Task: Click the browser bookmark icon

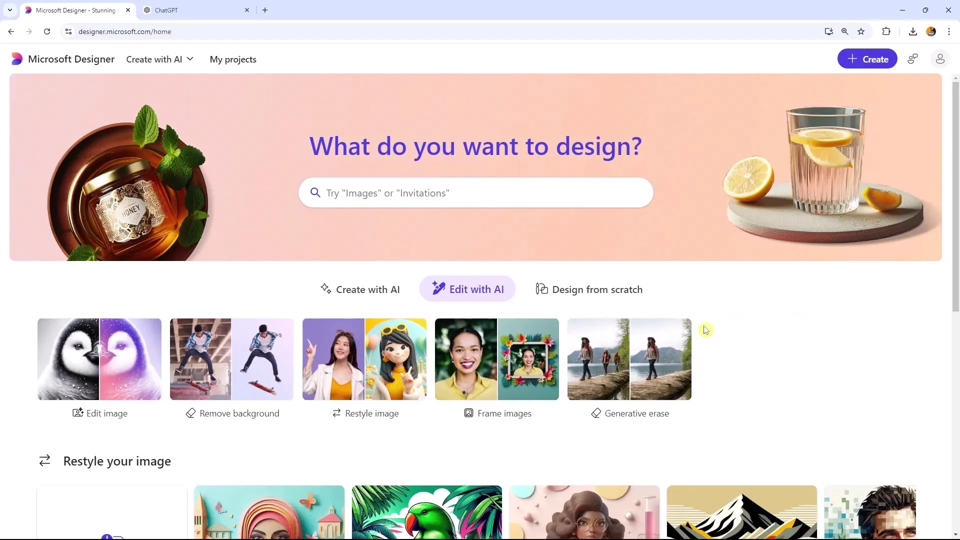Action: pyautogui.click(x=861, y=31)
